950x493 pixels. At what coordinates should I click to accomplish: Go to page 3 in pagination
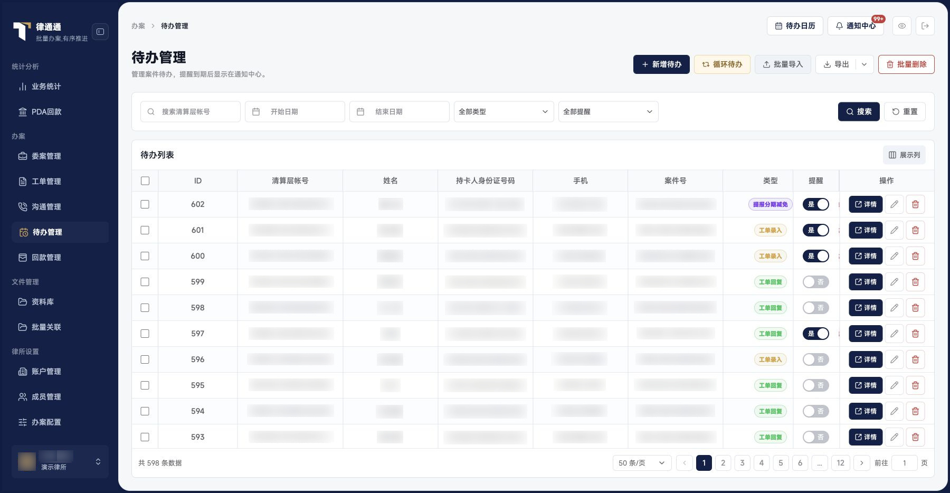coord(742,463)
